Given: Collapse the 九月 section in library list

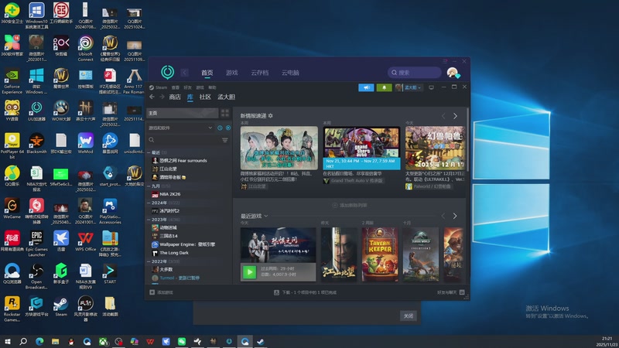Looking at the screenshot, I should (x=149, y=186).
